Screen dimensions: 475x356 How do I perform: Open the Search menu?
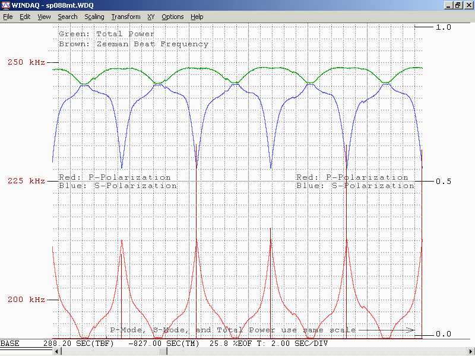point(68,17)
